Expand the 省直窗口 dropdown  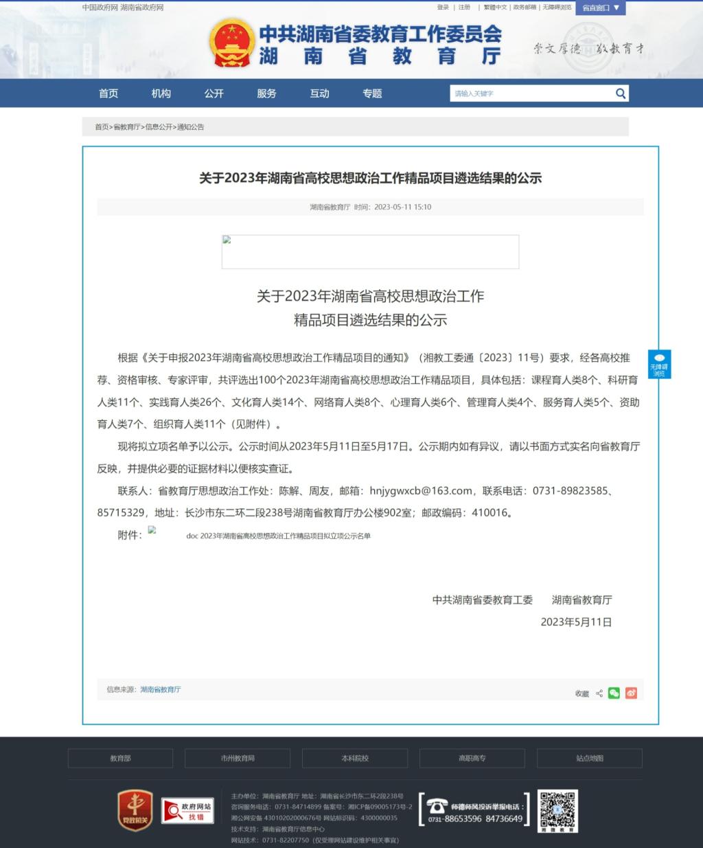click(601, 8)
